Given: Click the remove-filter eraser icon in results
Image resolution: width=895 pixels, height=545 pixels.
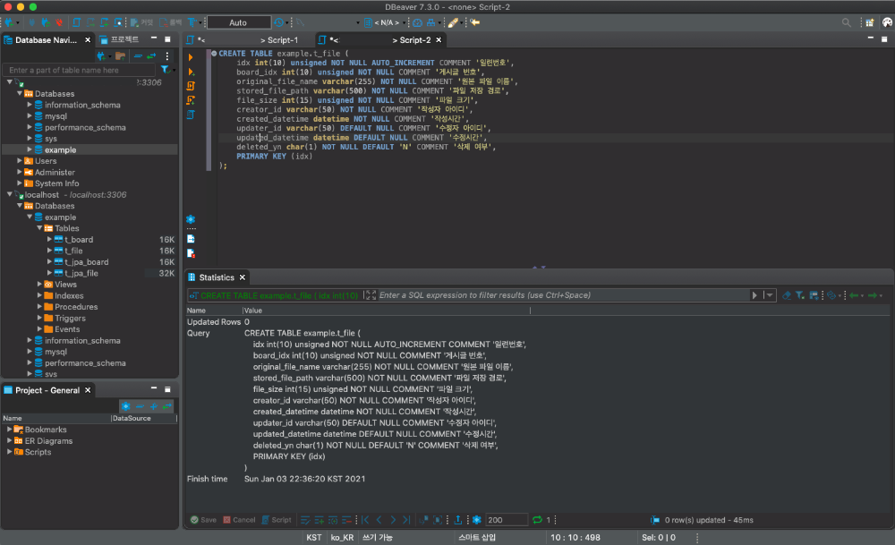Looking at the screenshot, I should [787, 295].
